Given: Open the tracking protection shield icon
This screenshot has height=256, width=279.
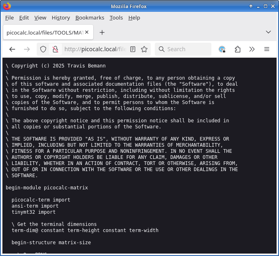Looking at the screenshot, I should pos(43,49).
